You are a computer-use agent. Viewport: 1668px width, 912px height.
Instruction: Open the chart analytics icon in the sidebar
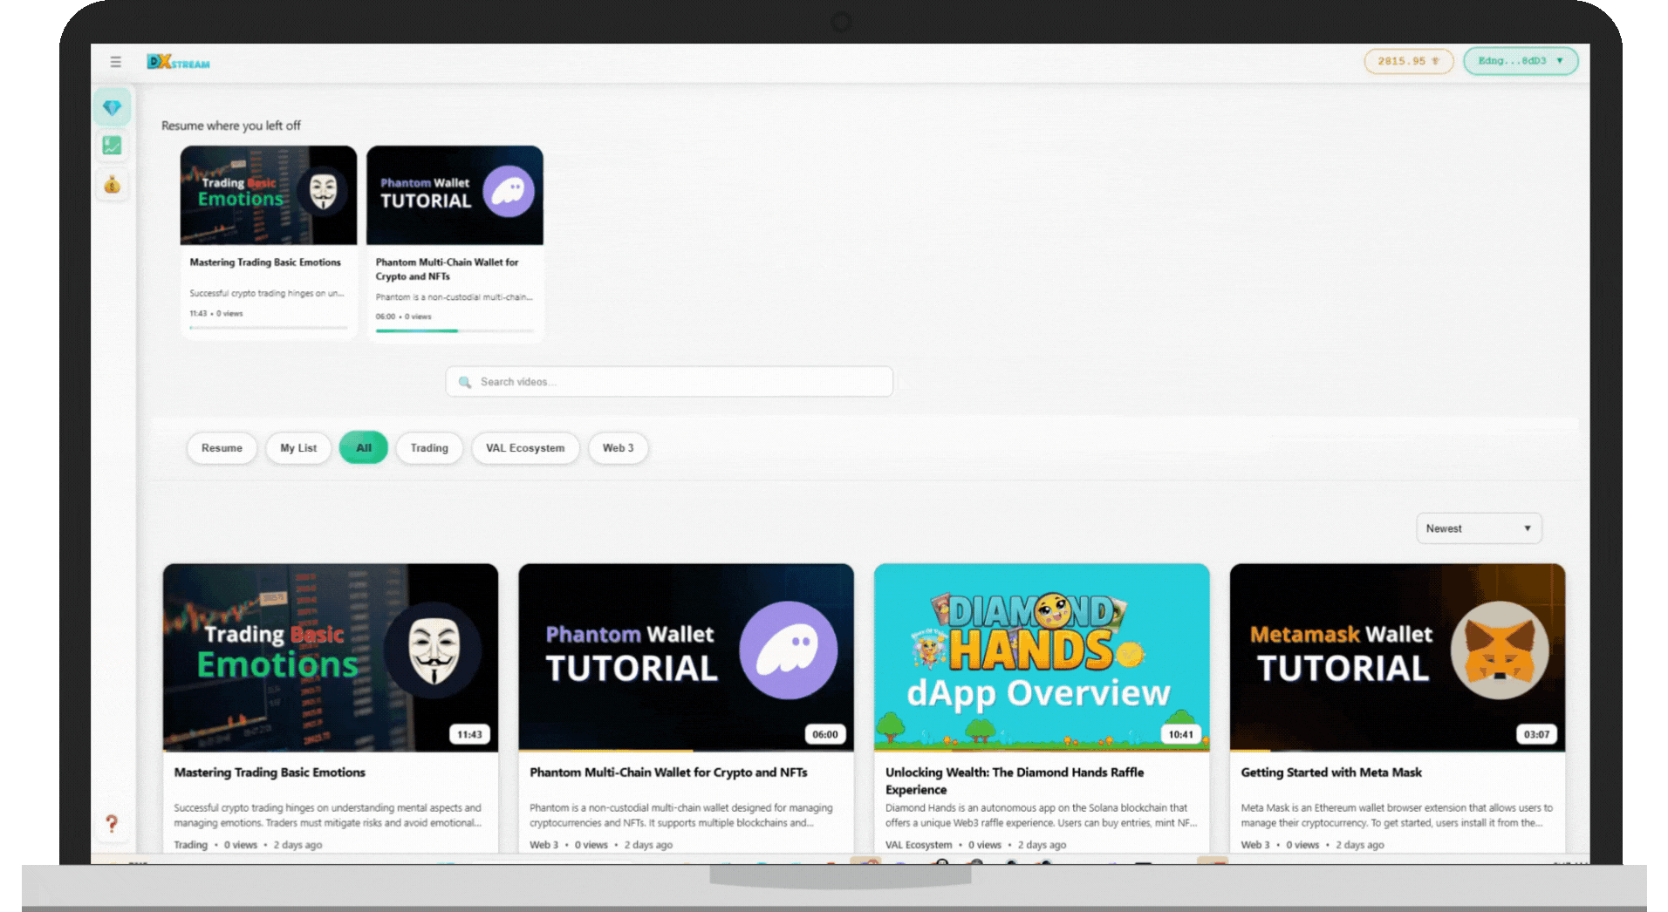(x=112, y=146)
